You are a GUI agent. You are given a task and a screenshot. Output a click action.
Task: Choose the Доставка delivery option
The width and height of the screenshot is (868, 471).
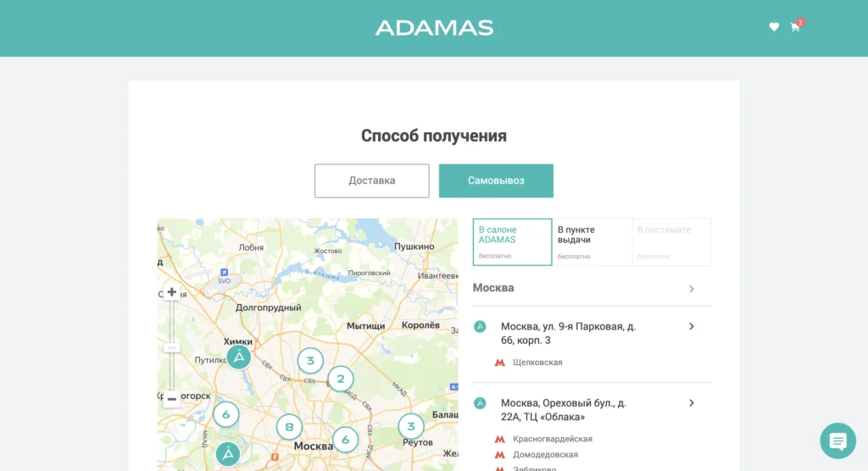(371, 180)
